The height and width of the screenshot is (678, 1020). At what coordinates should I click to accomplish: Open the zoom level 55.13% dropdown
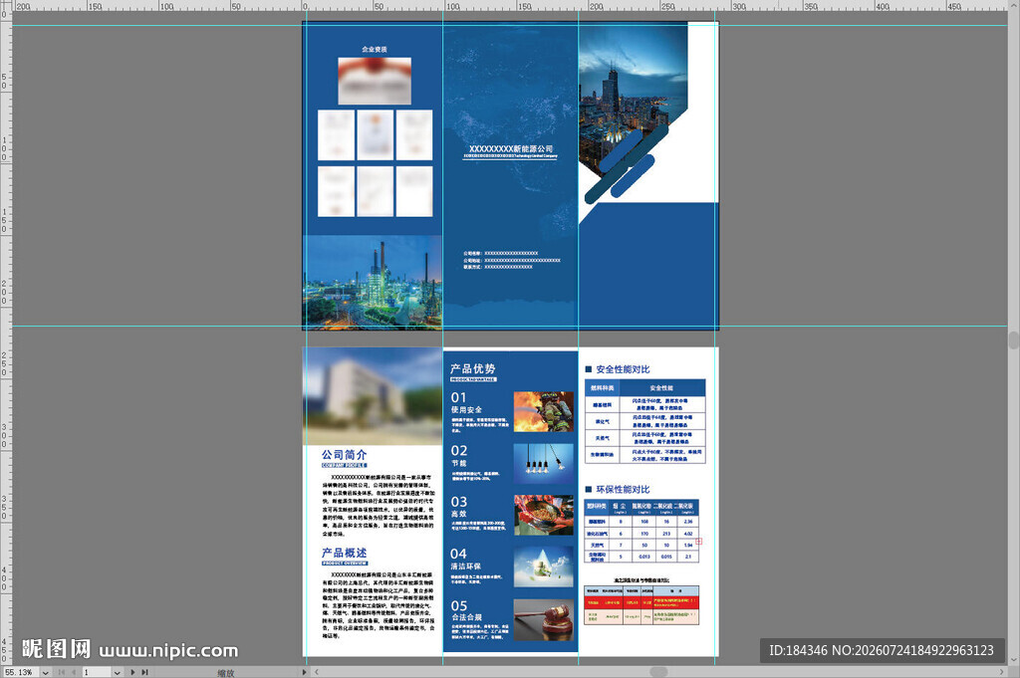coord(46,673)
